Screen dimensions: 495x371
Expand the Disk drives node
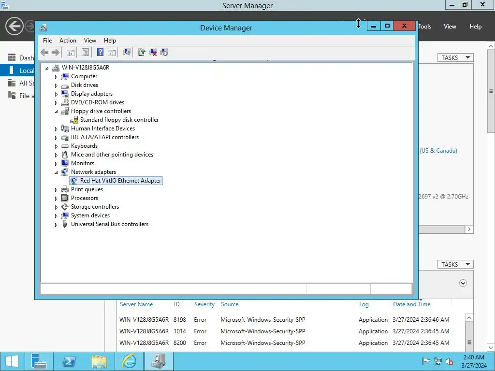coord(56,86)
